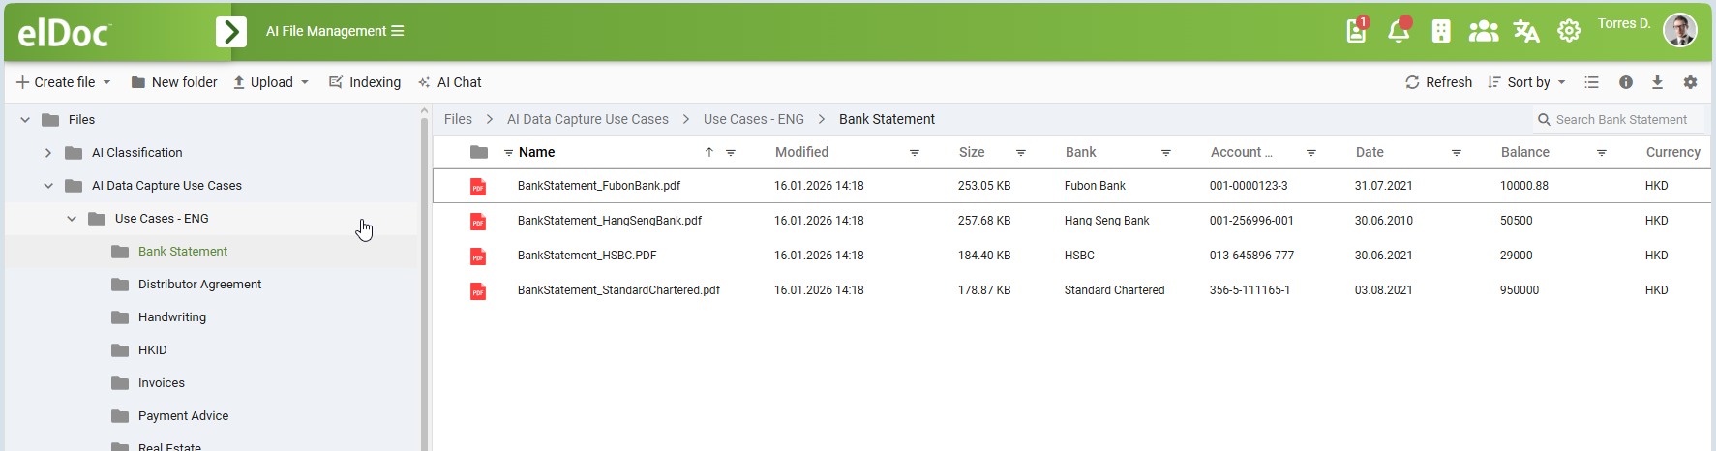Open the Create file dropdown
The image size is (1716, 451).
tap(64, 82)
